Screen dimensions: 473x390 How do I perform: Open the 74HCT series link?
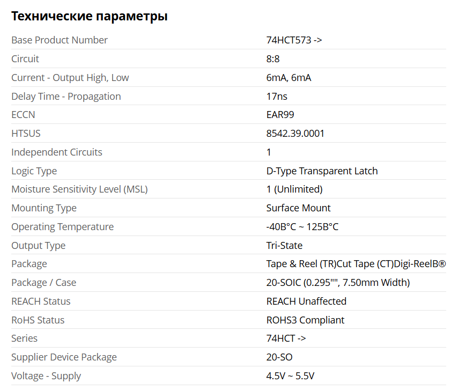(286, 339)
